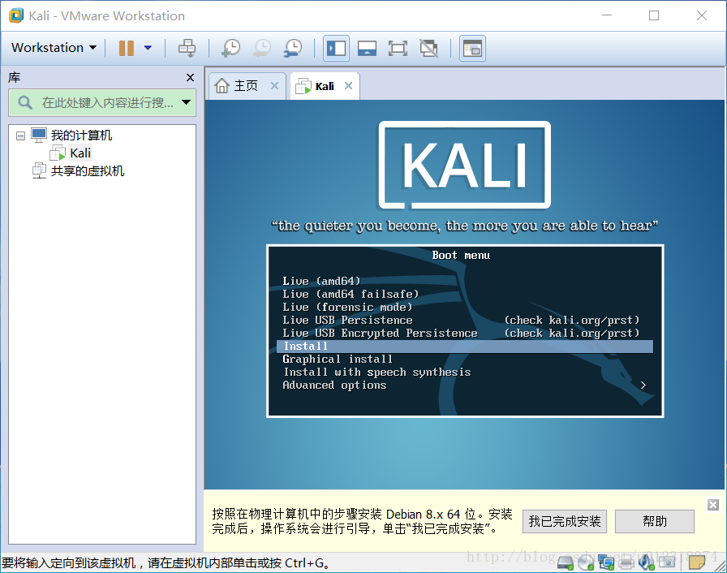Viewport: 727px width, 573px height.
Task: Toggle the console view icon
Action: pos(472,48)
